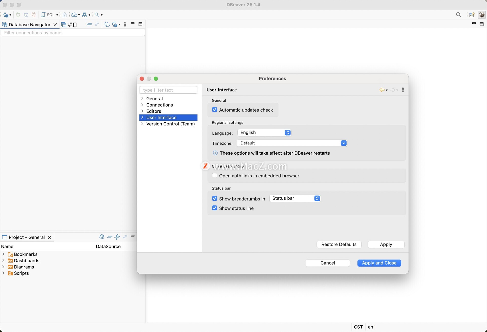Maximize the editor area panel
The image size is (487, 332).
(x=482, y=24)
